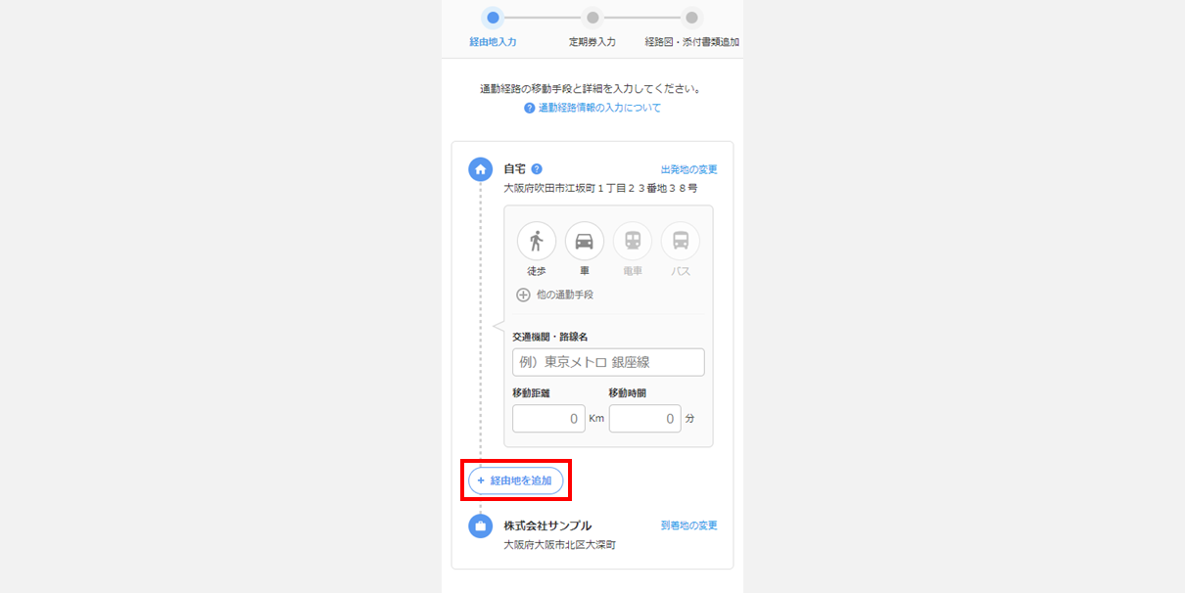This screenshot has width=1185, height=593.
Task: Select the 徒歩 walking icon
Action: coord(536,241)
